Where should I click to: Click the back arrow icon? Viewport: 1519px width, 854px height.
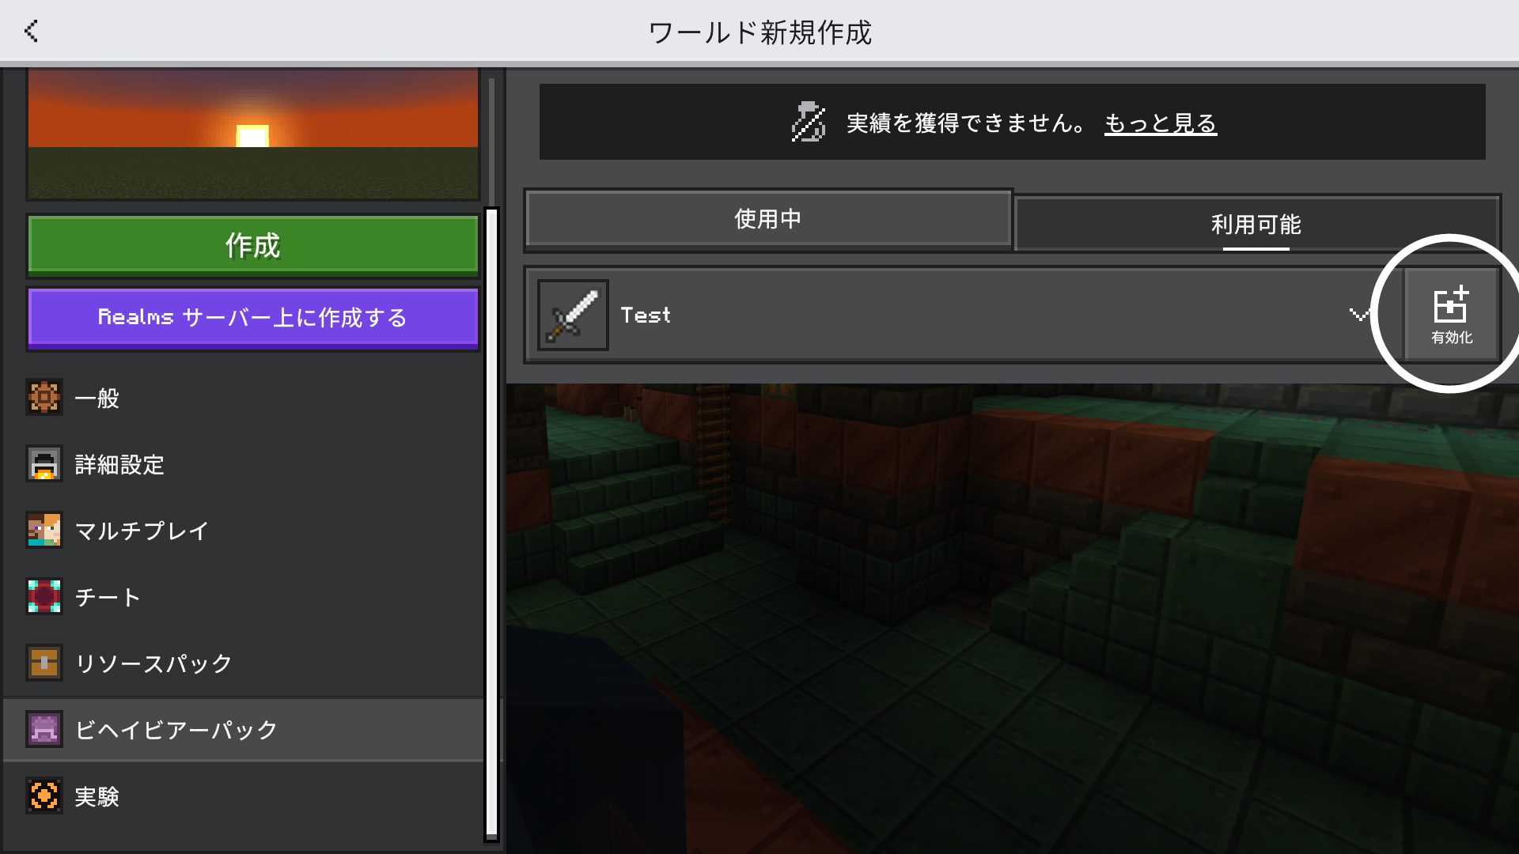pos(32,32)
